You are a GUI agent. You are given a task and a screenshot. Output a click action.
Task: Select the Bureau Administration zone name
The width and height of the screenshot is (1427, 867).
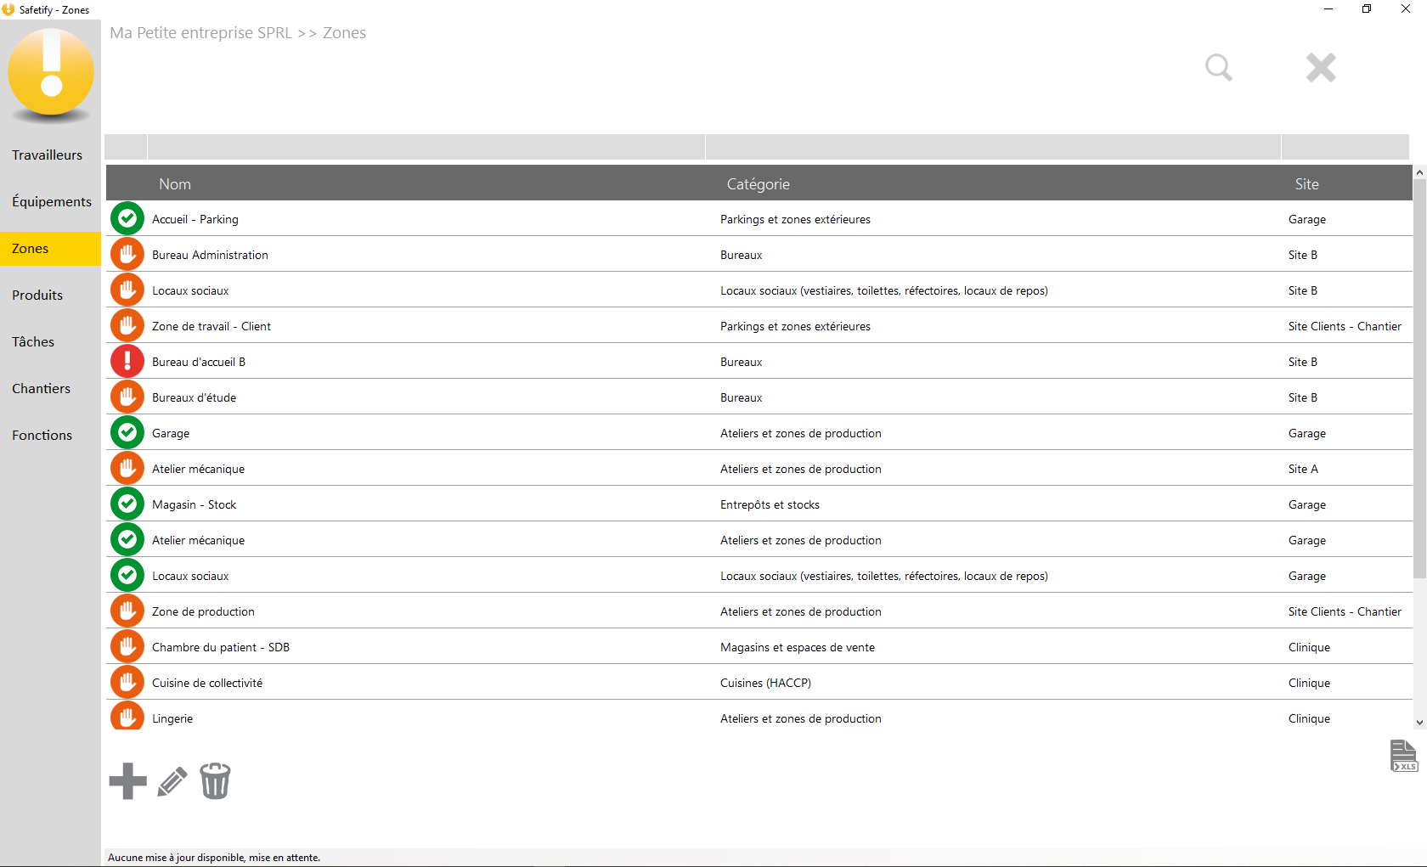tap(210, 255)
